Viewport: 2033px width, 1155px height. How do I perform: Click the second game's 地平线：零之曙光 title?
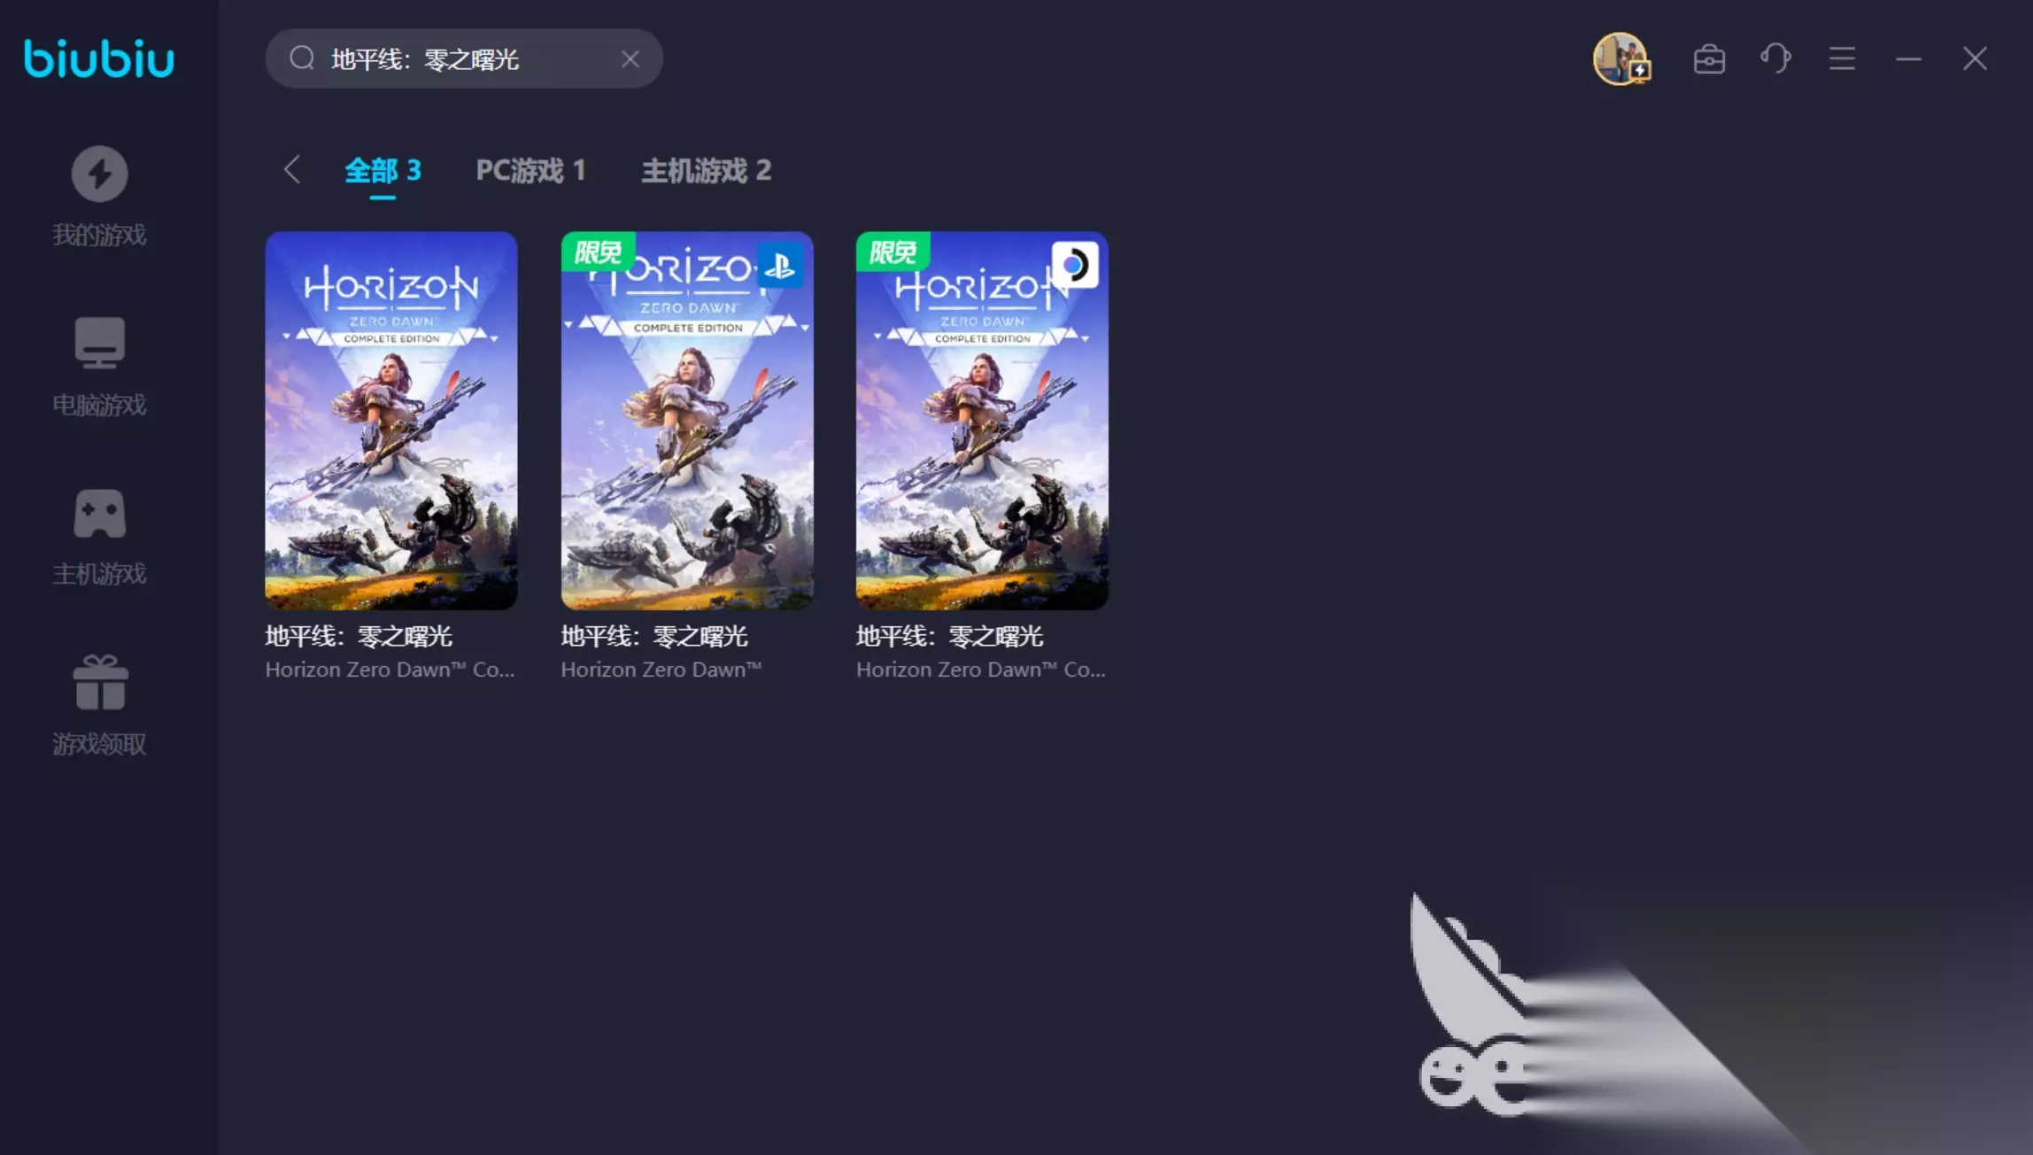tap(653, 636)
